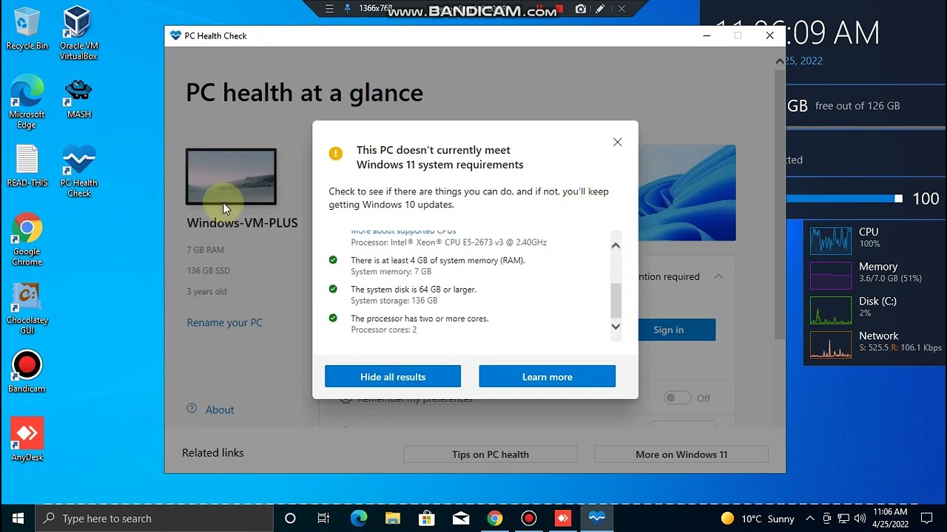Open the Memory graph in monitor widget

coord(831,275)
